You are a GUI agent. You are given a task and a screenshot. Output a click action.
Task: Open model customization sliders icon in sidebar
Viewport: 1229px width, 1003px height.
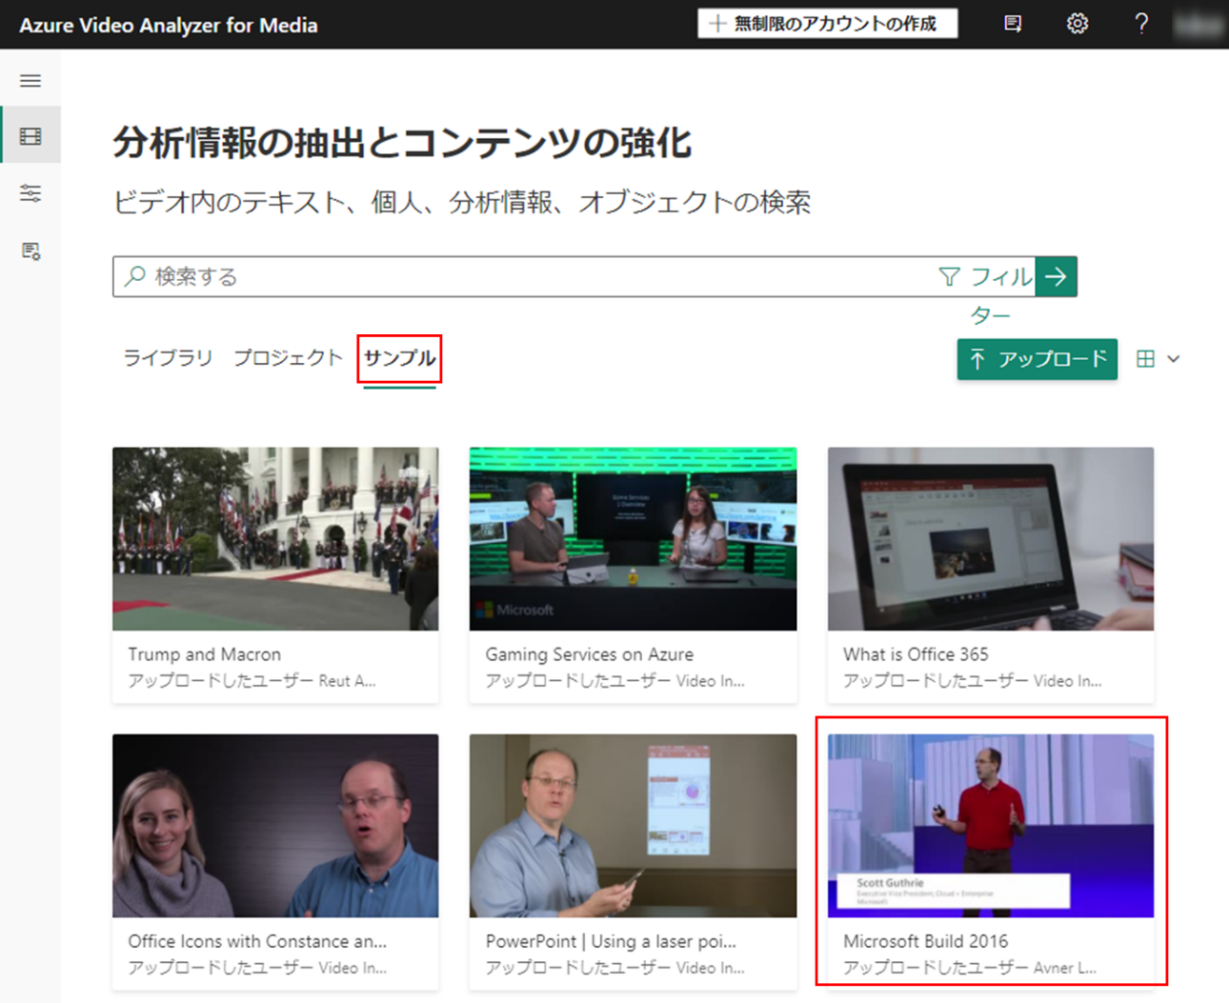pos(30,193)
